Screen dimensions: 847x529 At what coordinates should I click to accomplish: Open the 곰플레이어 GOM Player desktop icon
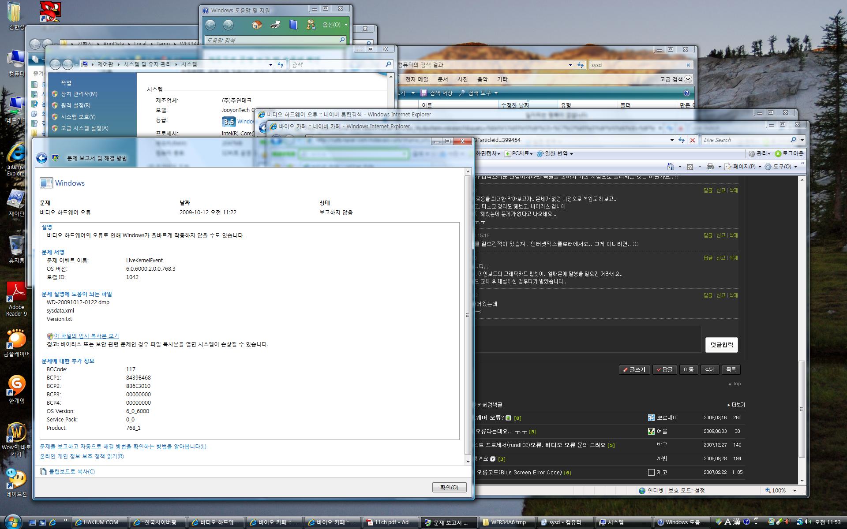(x=16, y=343)
